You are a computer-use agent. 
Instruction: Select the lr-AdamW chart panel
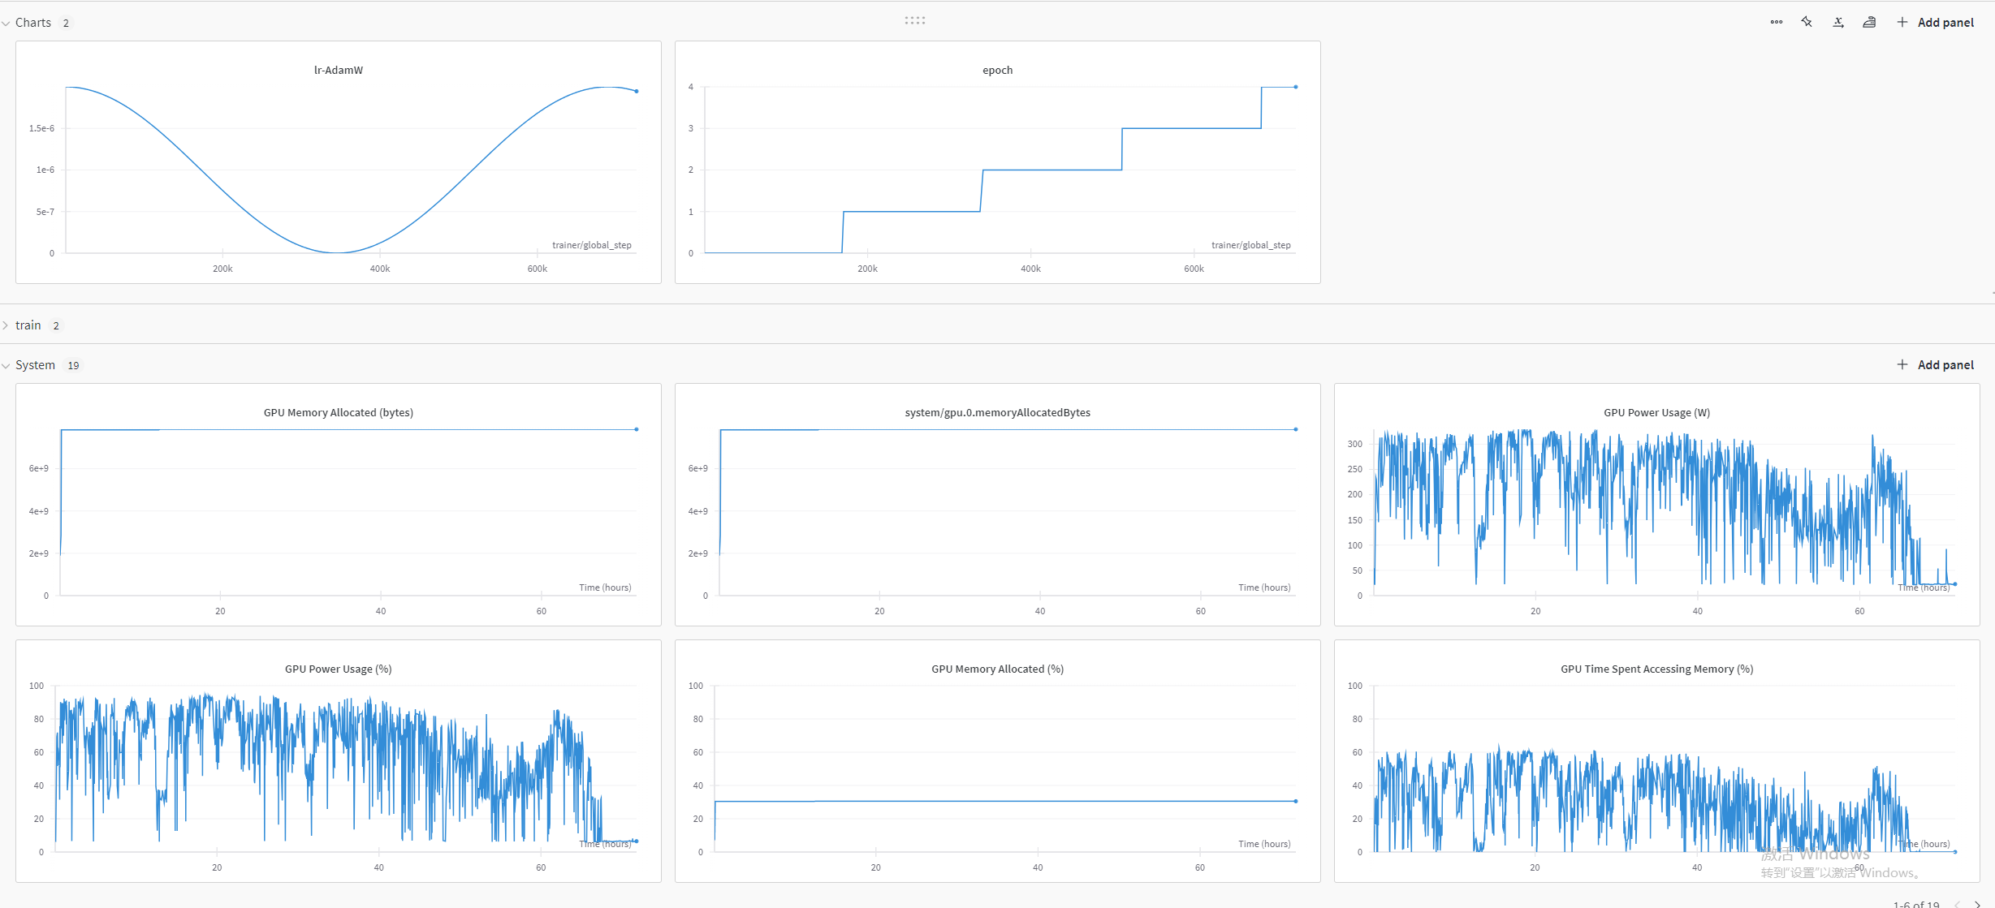(x=339, y=162)
